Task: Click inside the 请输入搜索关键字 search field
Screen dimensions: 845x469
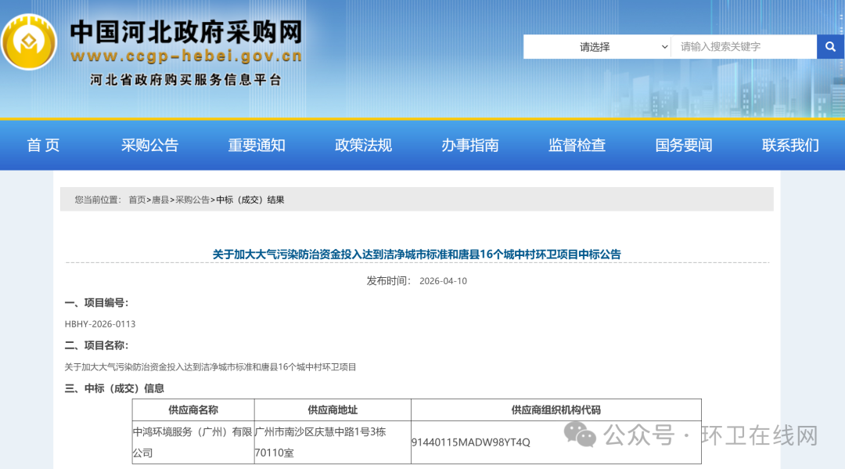Action: click(x=739, y=46)
